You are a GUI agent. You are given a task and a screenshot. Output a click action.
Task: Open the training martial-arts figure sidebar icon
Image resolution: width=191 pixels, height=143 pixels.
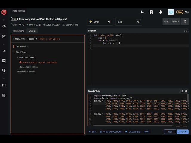(x=4, y=27)
